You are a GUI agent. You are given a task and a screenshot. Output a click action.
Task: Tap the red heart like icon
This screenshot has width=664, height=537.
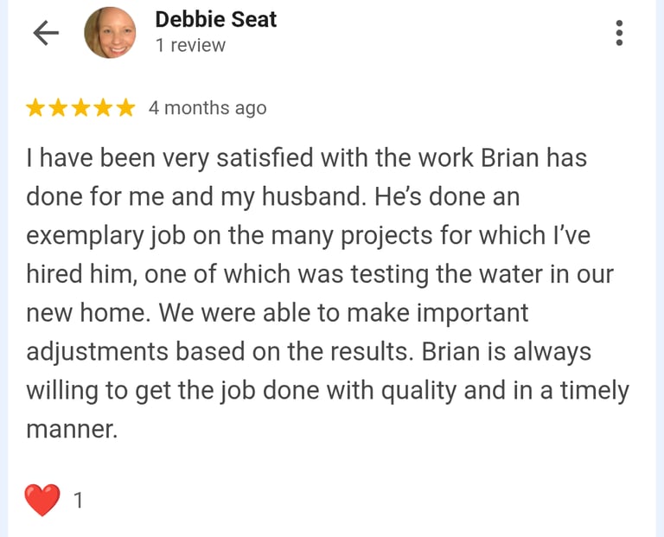(41, 500)
